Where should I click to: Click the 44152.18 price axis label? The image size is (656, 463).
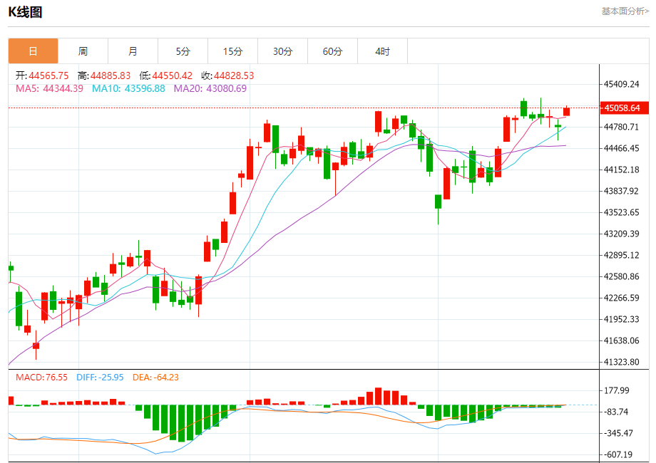coord(621,170)
